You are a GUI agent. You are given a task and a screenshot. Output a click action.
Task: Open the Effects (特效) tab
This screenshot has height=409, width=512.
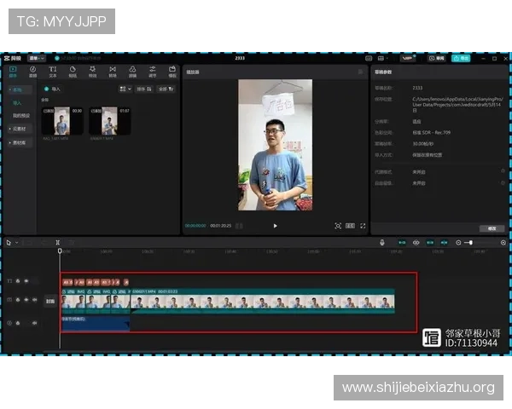(92, 72)
